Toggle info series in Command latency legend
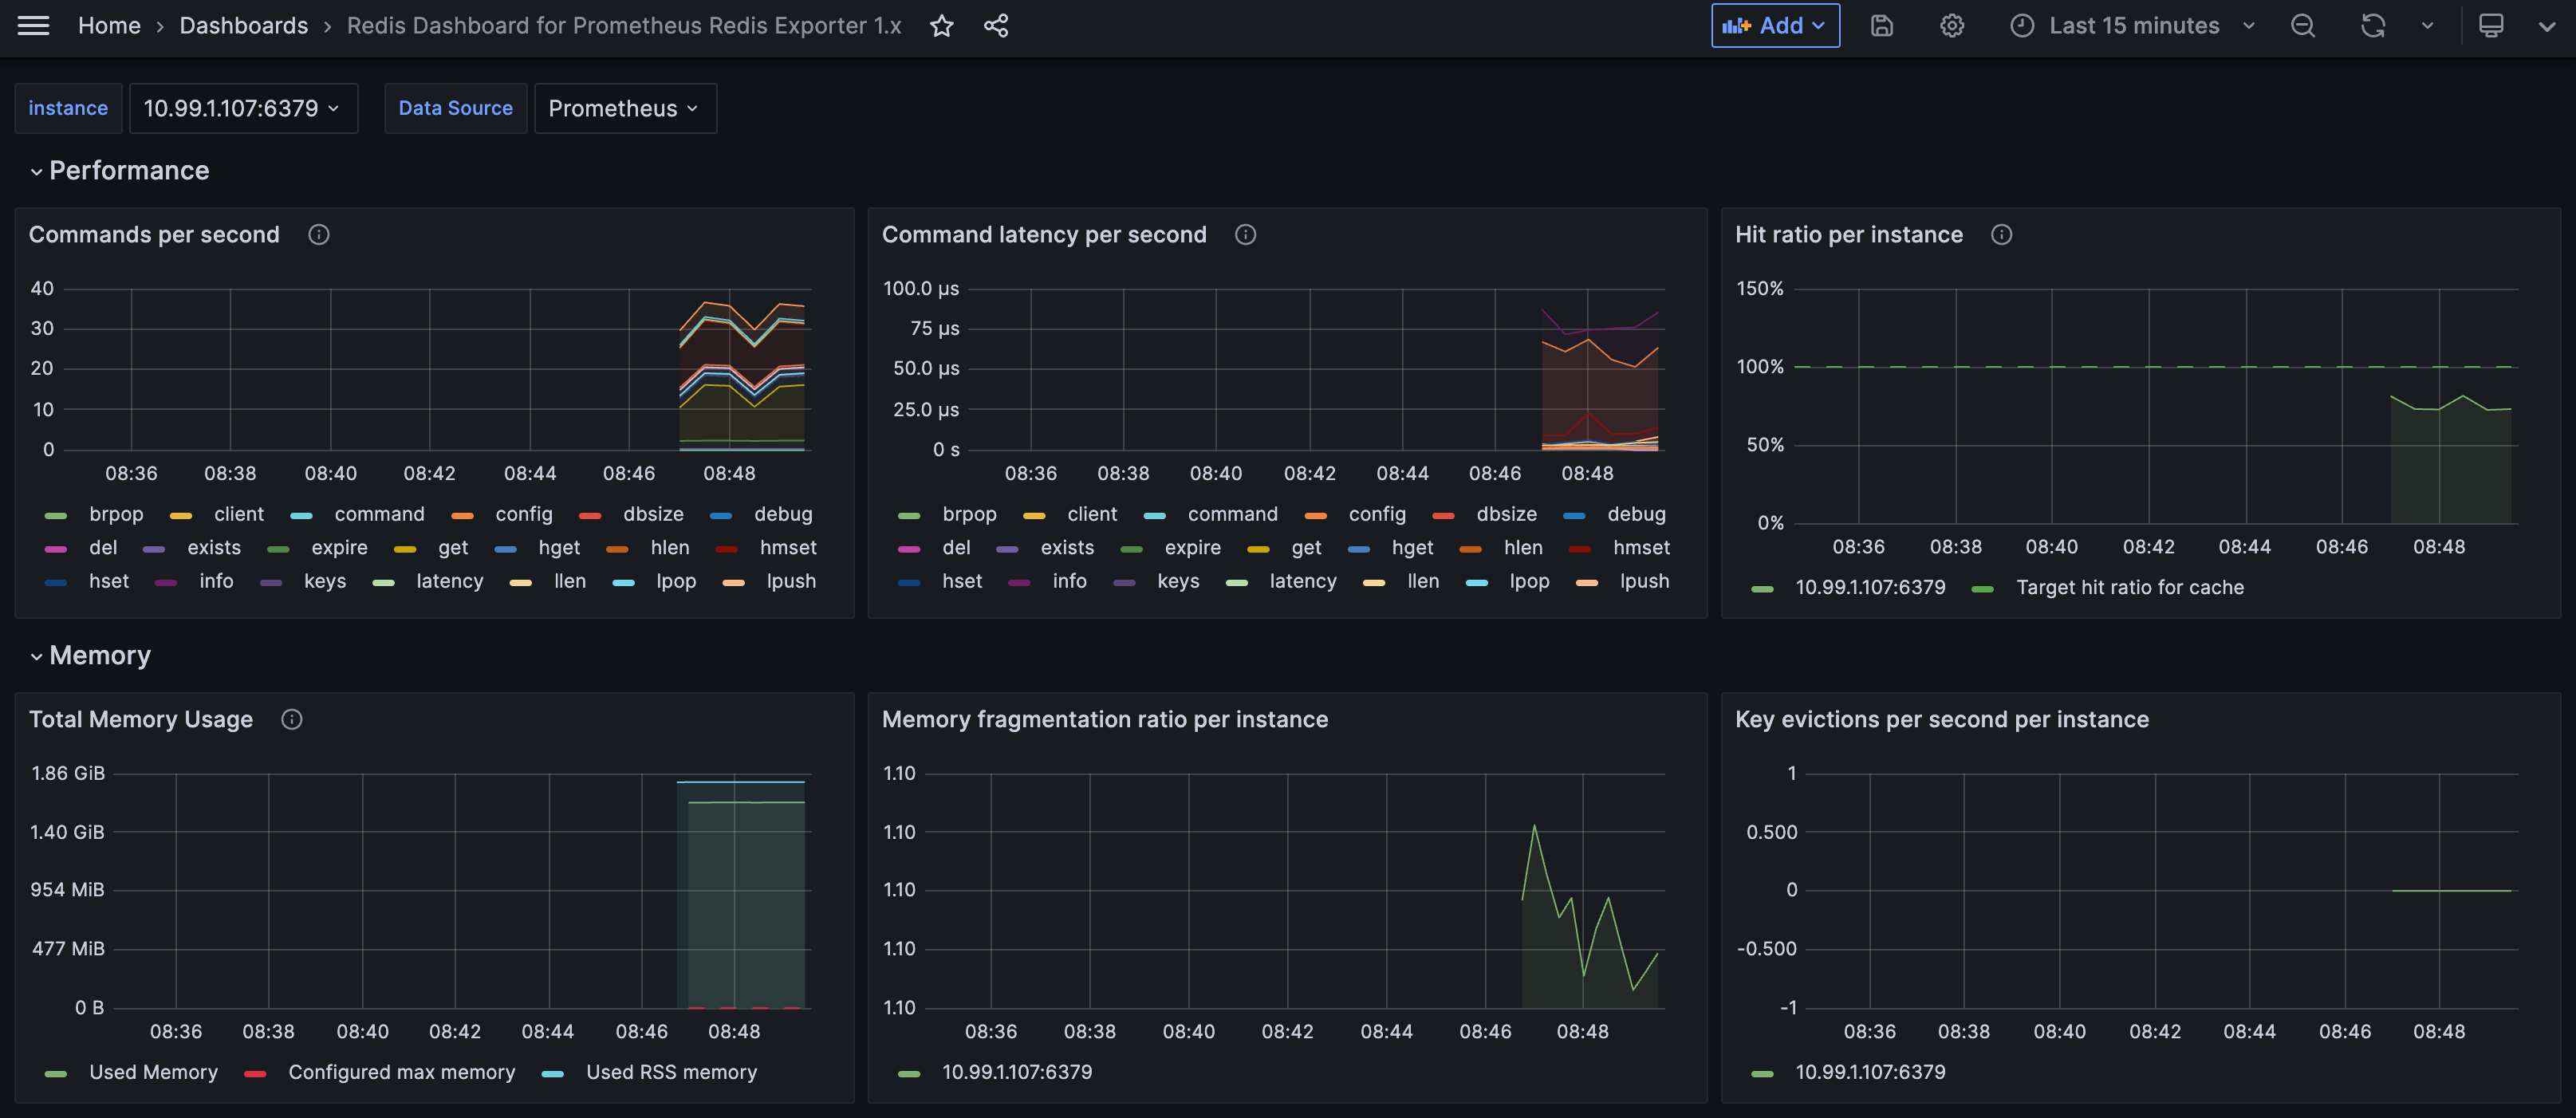 click(x=1069, y=582)
